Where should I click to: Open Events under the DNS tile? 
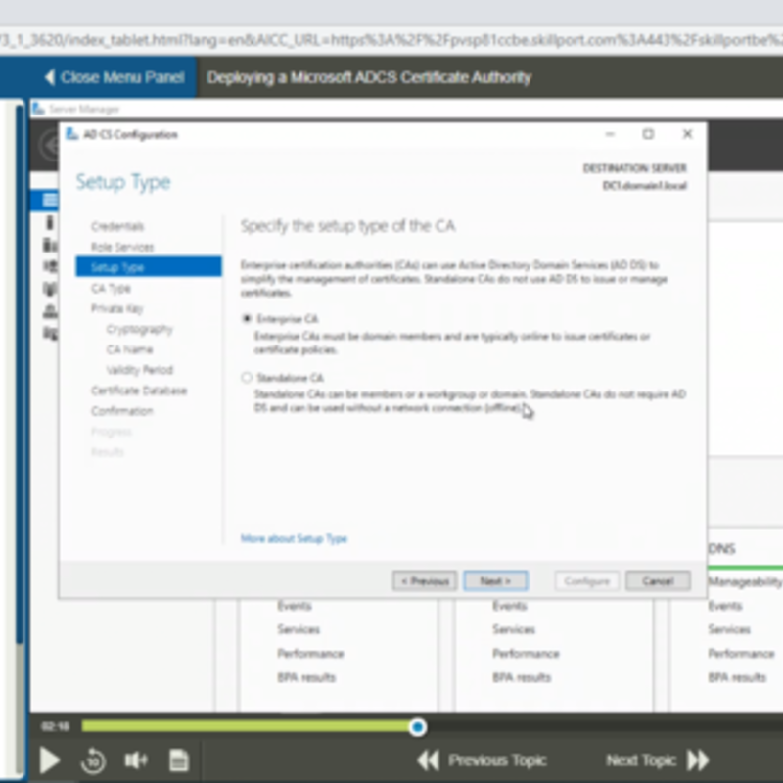pos(725,606)
